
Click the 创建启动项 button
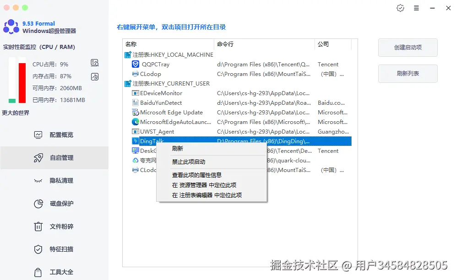408,48
